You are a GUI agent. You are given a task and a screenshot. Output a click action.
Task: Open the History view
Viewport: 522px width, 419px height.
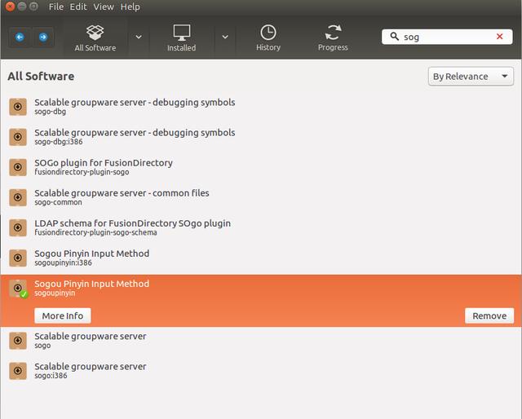point(268,38)
